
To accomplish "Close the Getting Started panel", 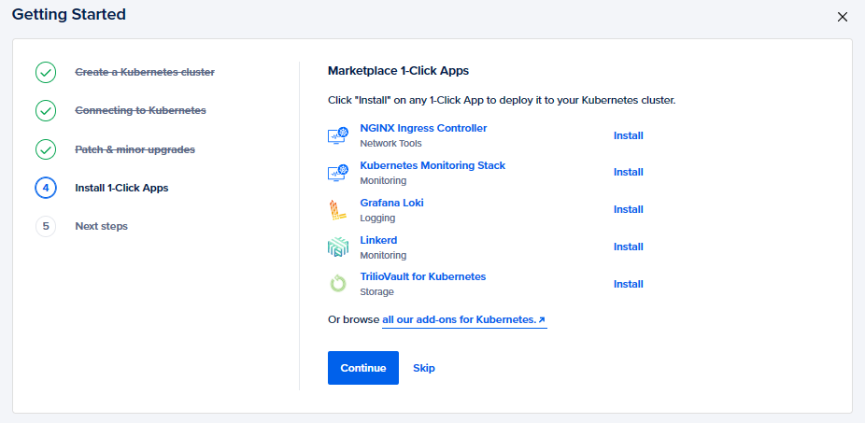I will (843, 17).
